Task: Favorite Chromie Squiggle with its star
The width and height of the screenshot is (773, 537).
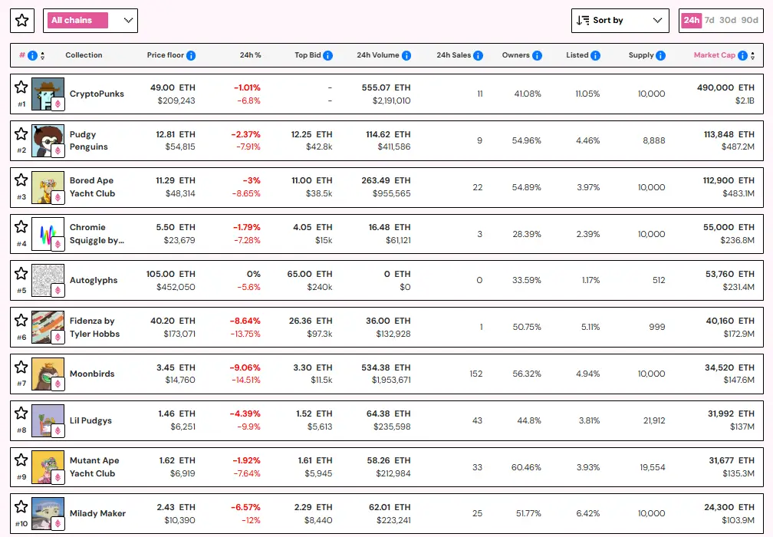Action: click(x=21, y=227)
